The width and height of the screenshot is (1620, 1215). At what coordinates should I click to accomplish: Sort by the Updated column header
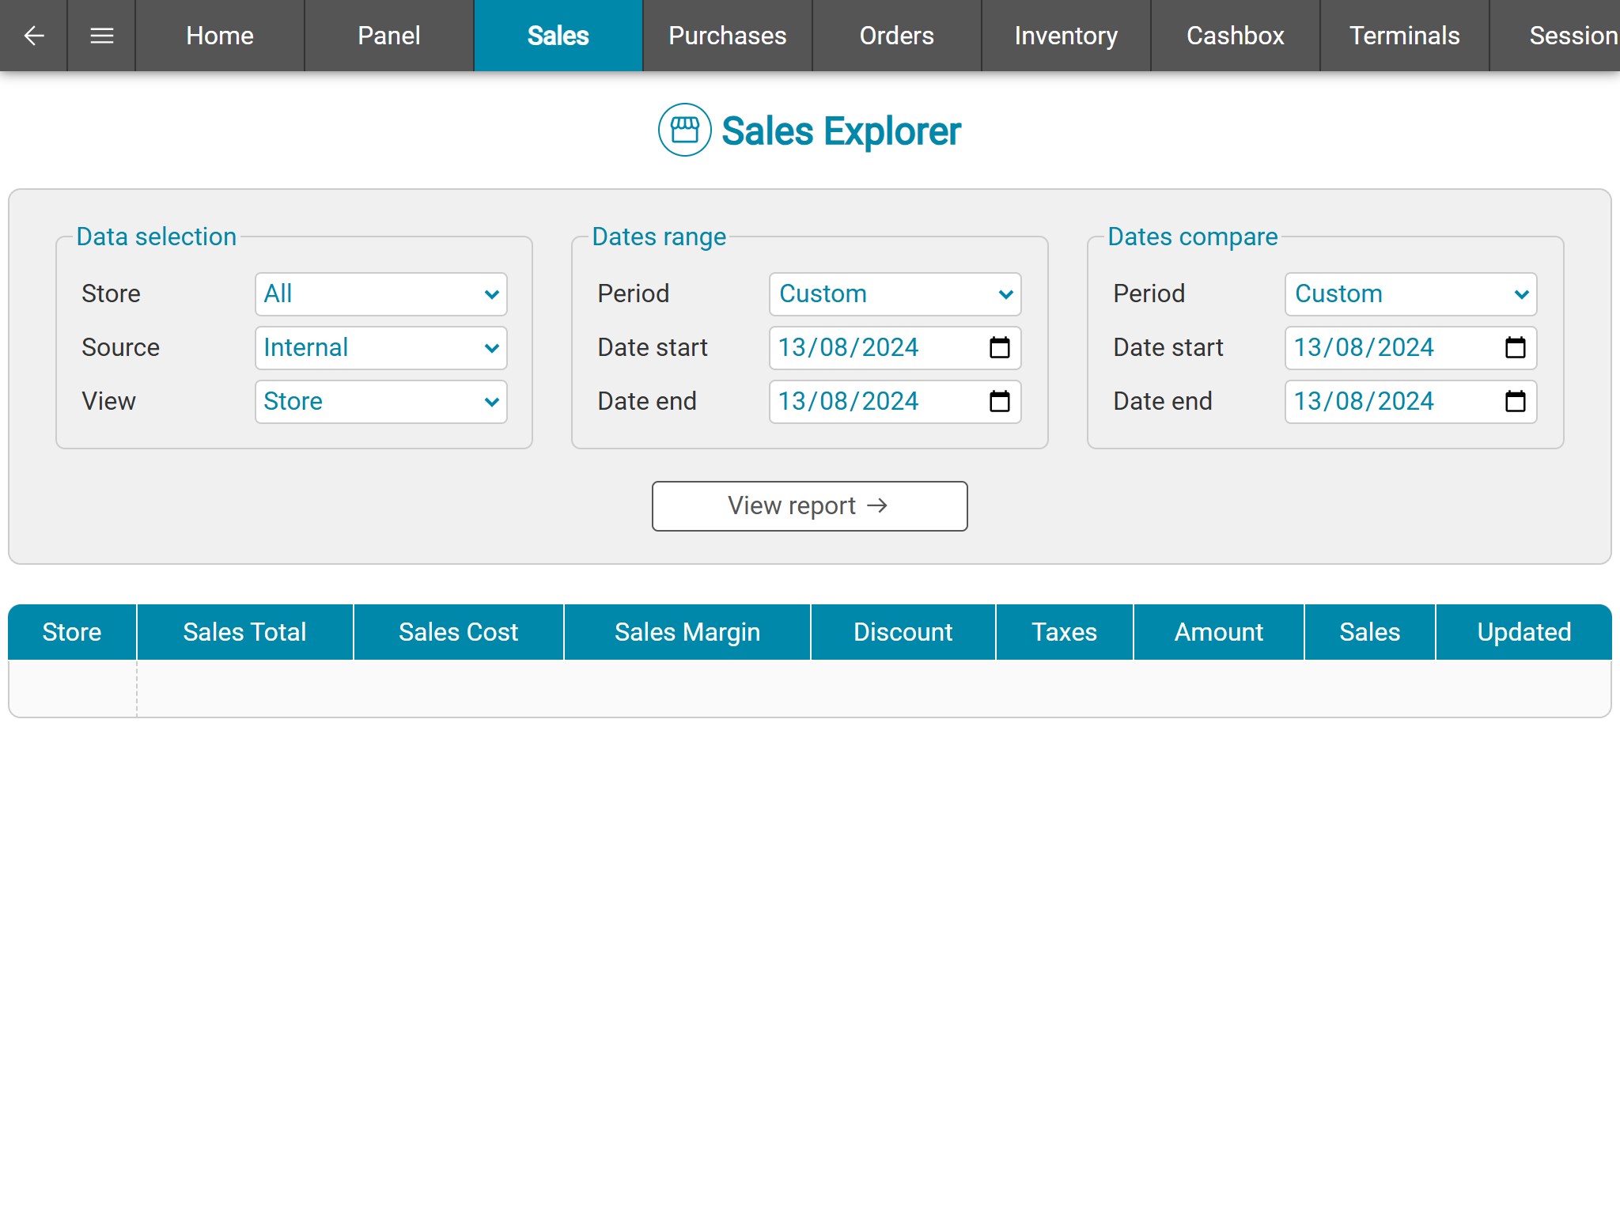1524,632
